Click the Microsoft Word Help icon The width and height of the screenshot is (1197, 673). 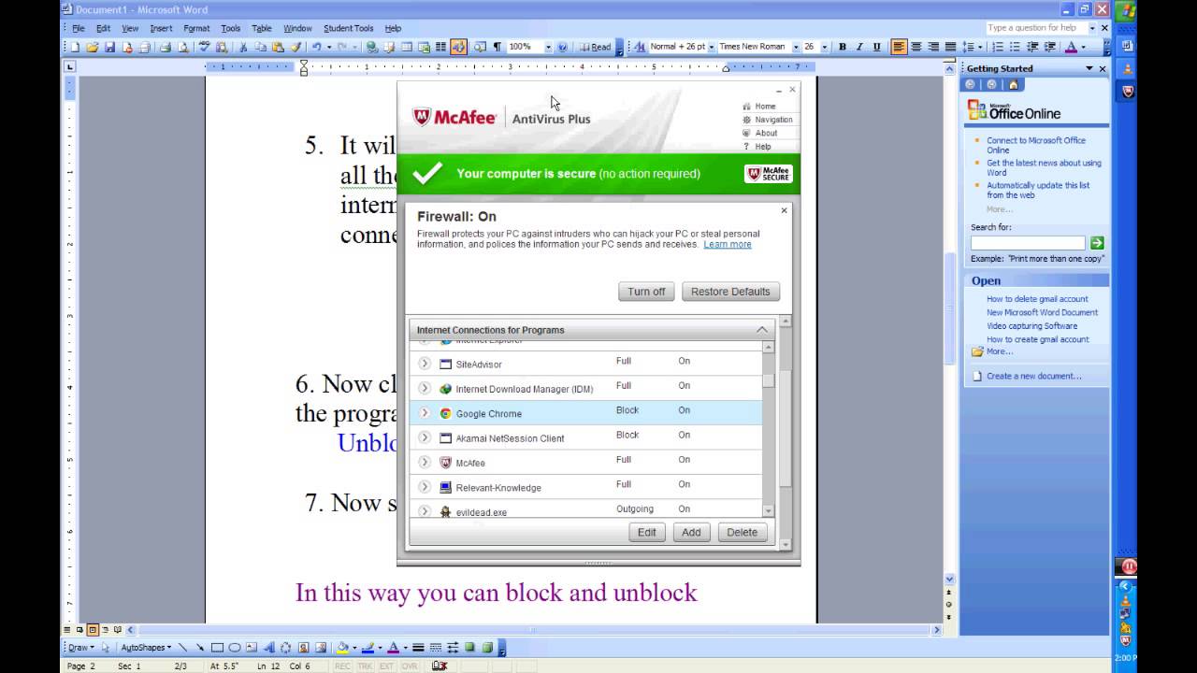coord(562,47)
